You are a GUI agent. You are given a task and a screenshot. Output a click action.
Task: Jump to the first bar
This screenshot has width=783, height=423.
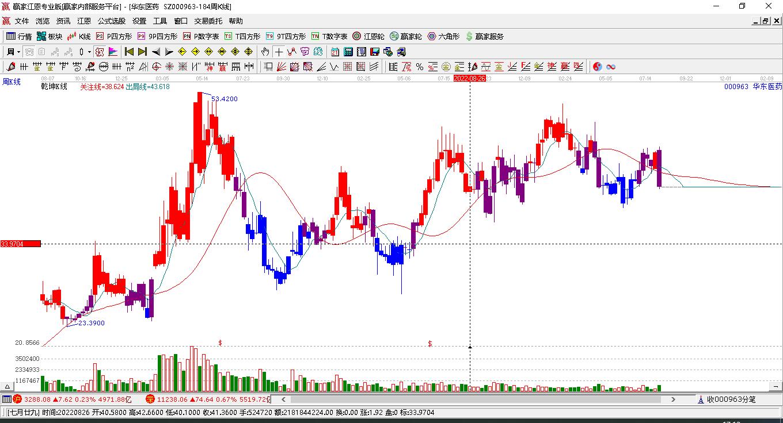tap(129, 52)
